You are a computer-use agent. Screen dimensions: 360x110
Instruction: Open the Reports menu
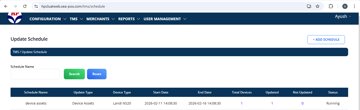129,19
